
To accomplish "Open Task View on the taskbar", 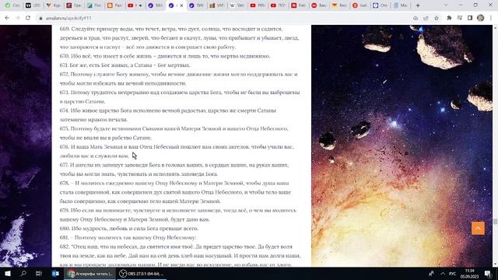I will coord(39,273).
